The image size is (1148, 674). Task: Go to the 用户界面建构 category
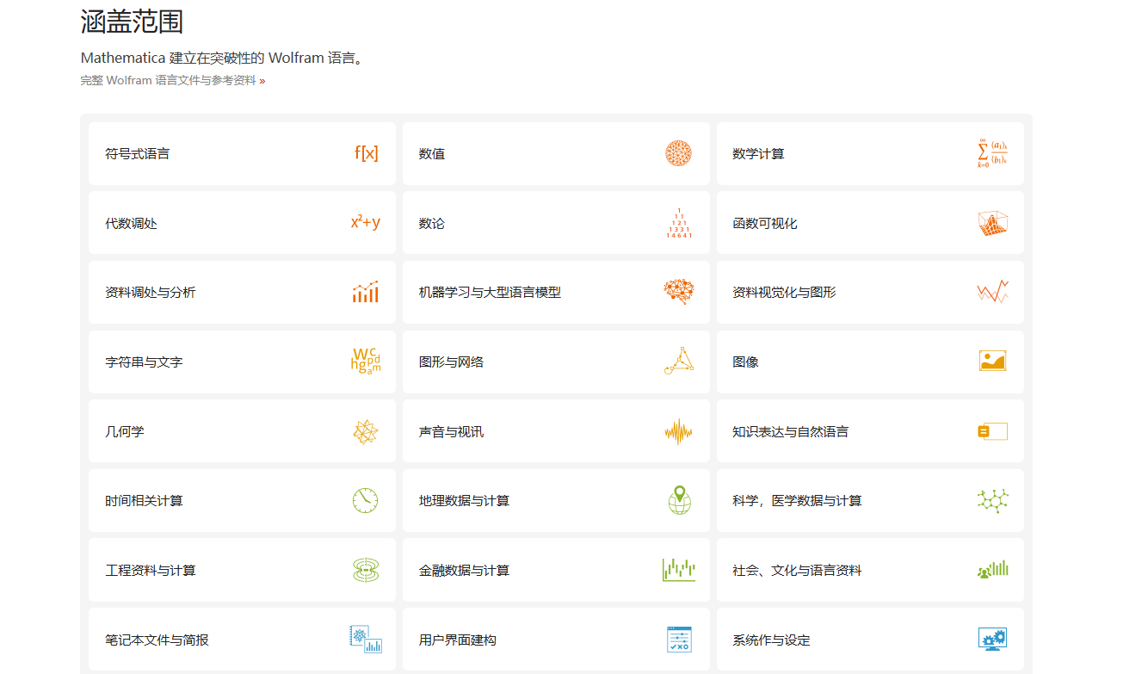pos(556,640)
